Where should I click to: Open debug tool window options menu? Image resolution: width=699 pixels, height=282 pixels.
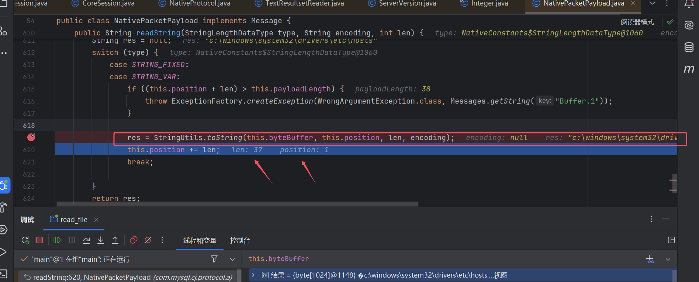651,219
